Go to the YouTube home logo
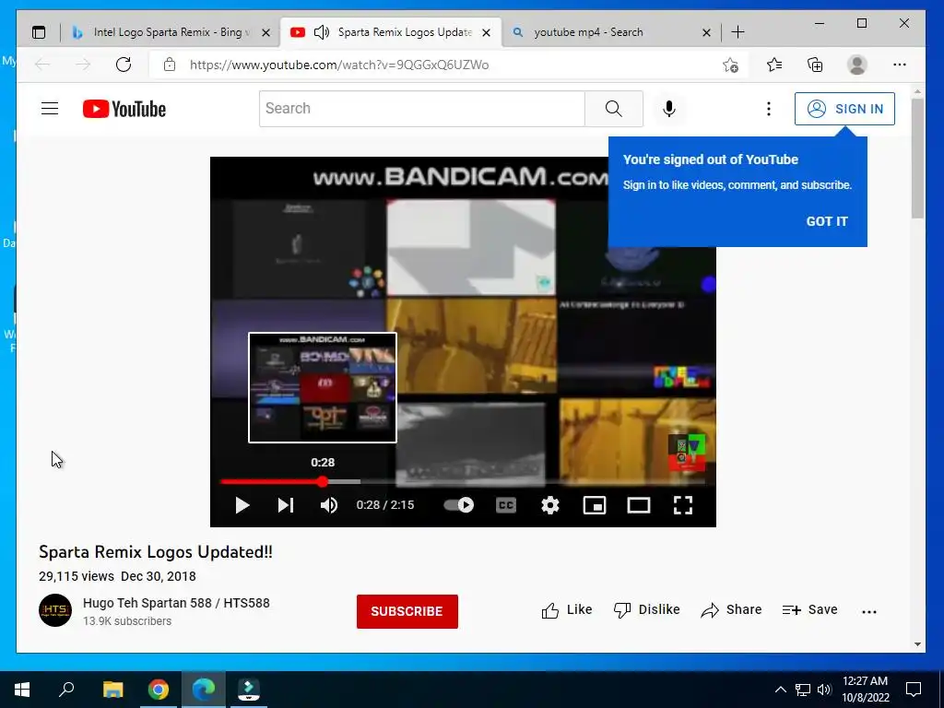Viewport: 944px width, 708px height. (124, 109)
